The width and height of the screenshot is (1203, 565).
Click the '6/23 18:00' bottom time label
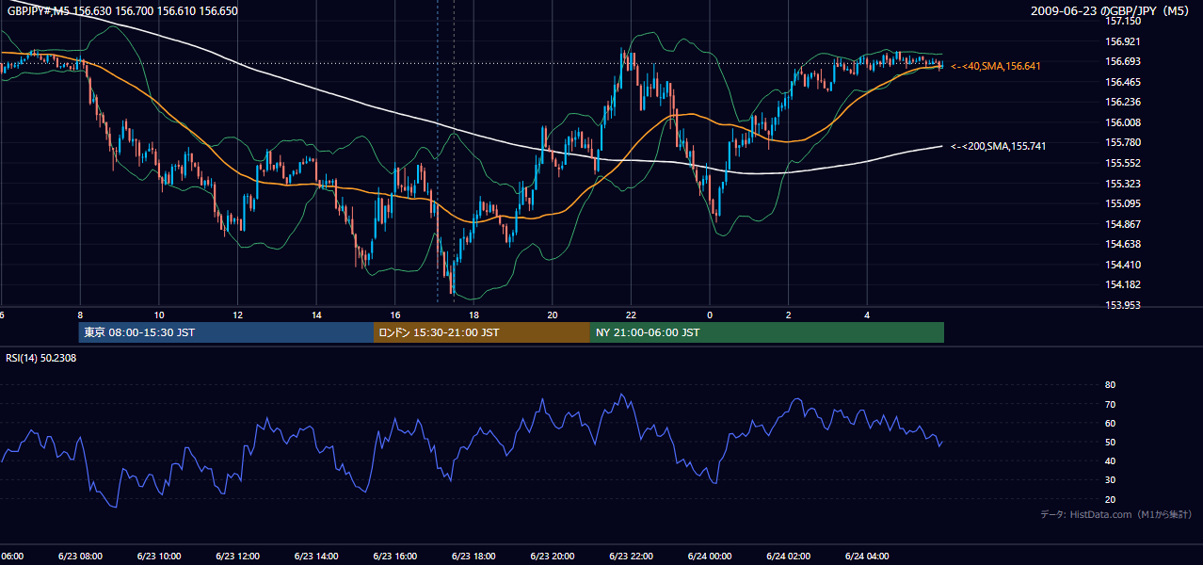coord(473,557)
